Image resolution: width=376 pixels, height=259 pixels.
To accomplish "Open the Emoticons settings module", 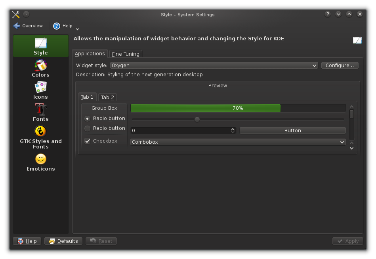I will (x=41, y=162).
